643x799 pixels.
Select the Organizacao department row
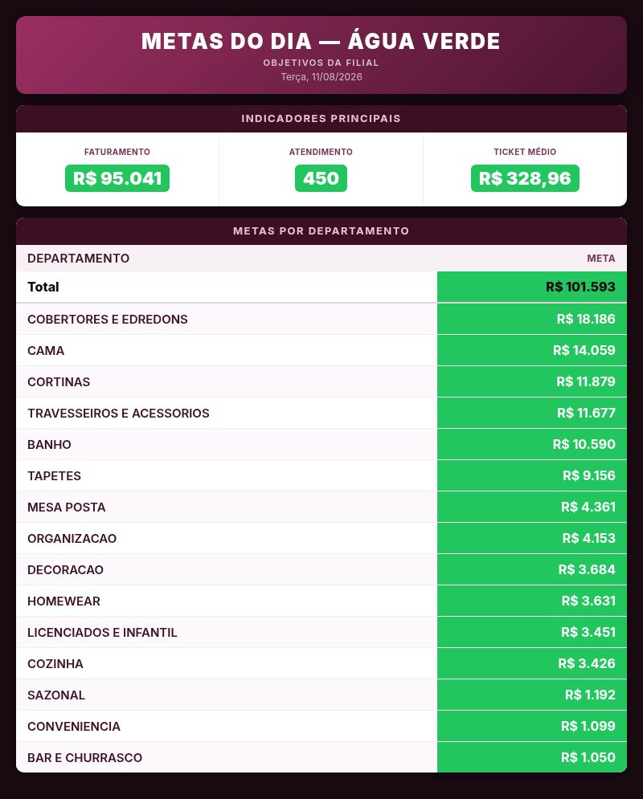[x=321, y=539]
